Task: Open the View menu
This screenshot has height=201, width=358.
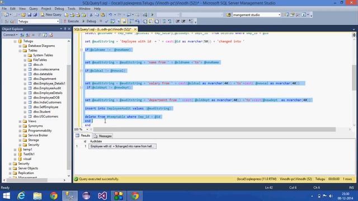Action: pos(22,8)
